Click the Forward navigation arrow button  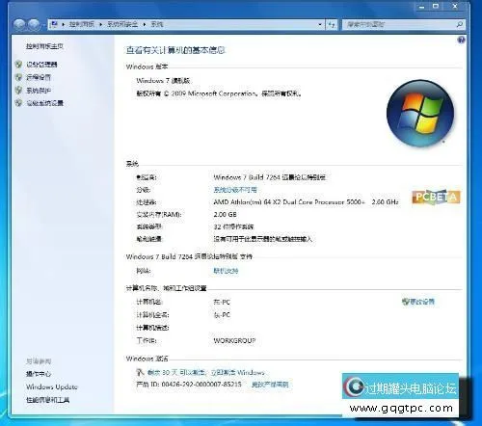[x=33, y=24]
